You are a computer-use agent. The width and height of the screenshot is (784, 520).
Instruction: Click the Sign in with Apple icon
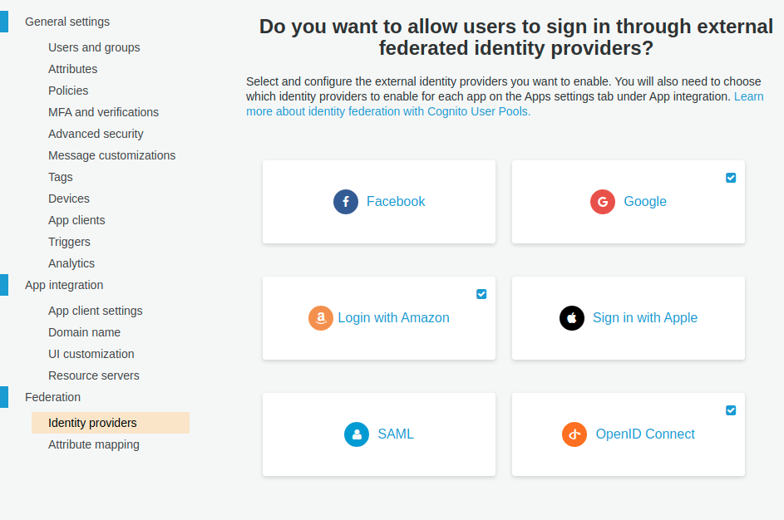(572, 318)
